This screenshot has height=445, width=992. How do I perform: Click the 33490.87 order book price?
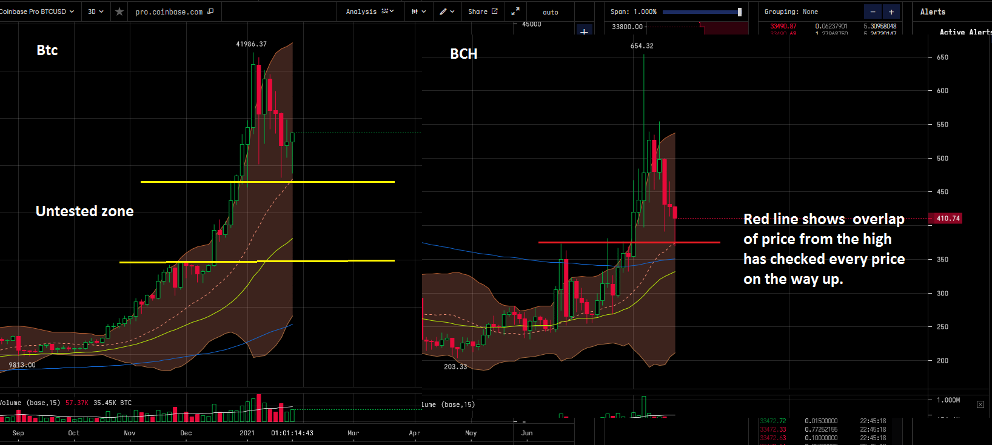tap(783, 26)
